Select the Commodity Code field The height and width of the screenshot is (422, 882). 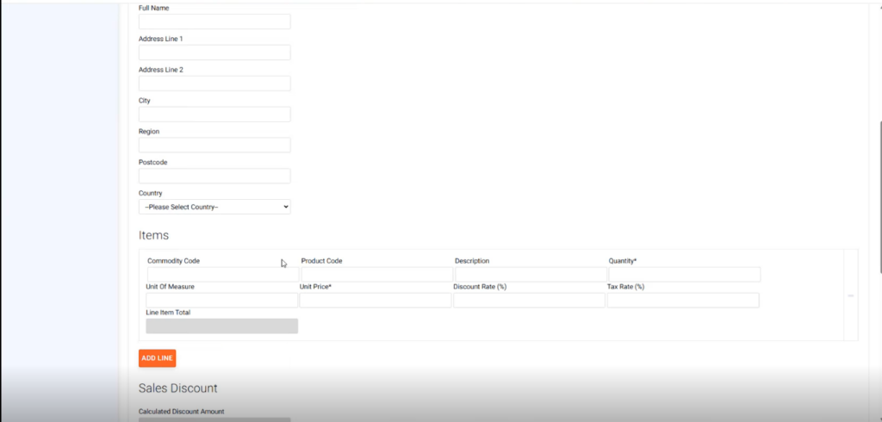[222, 275]
